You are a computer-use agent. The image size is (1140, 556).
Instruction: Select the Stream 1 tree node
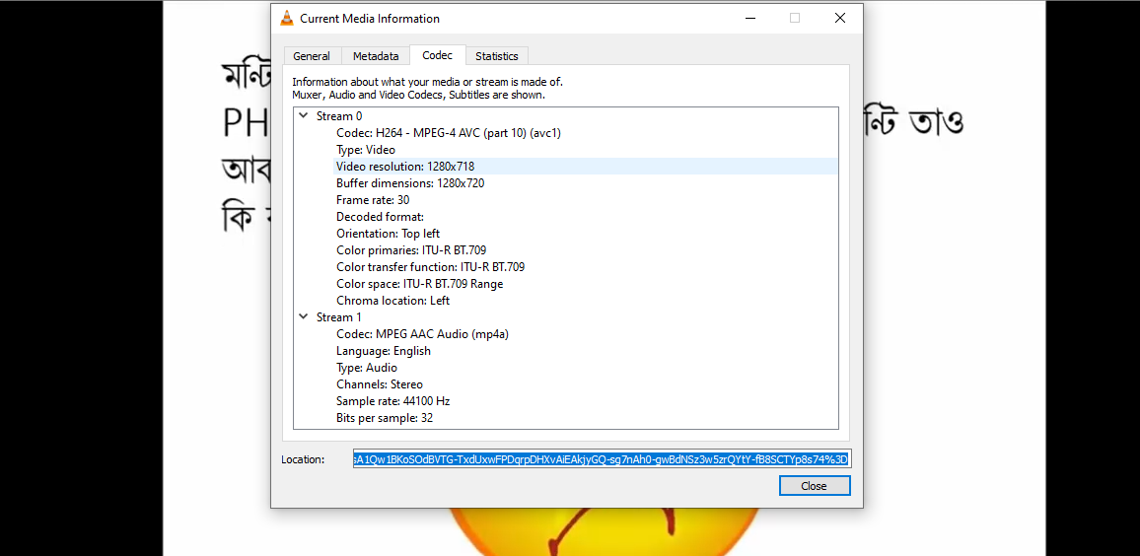tap(339, 316)
